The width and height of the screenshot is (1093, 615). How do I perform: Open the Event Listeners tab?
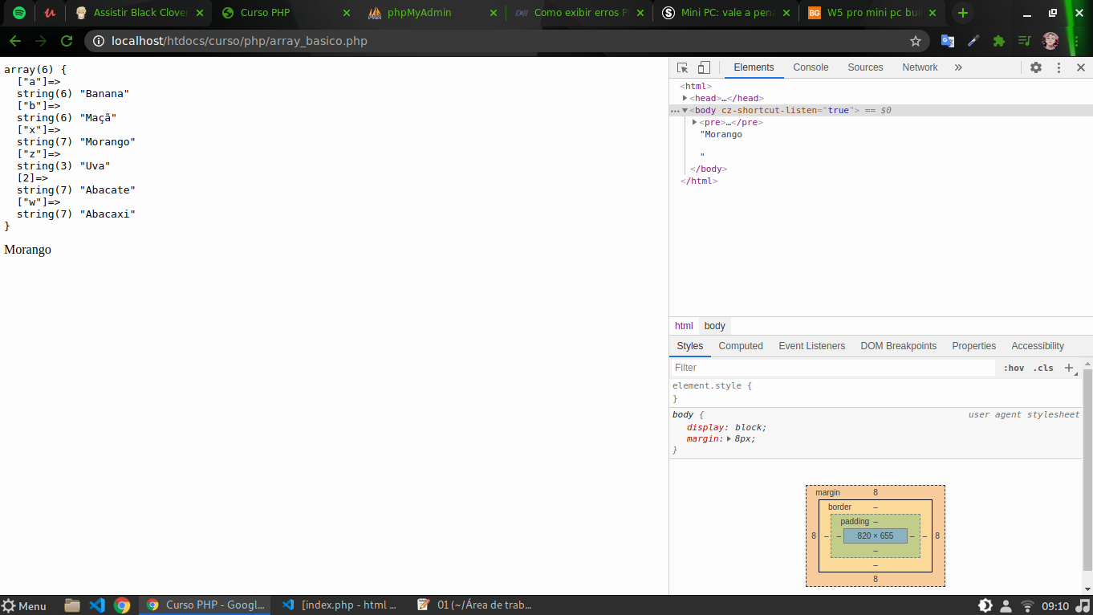pos(811,346)
